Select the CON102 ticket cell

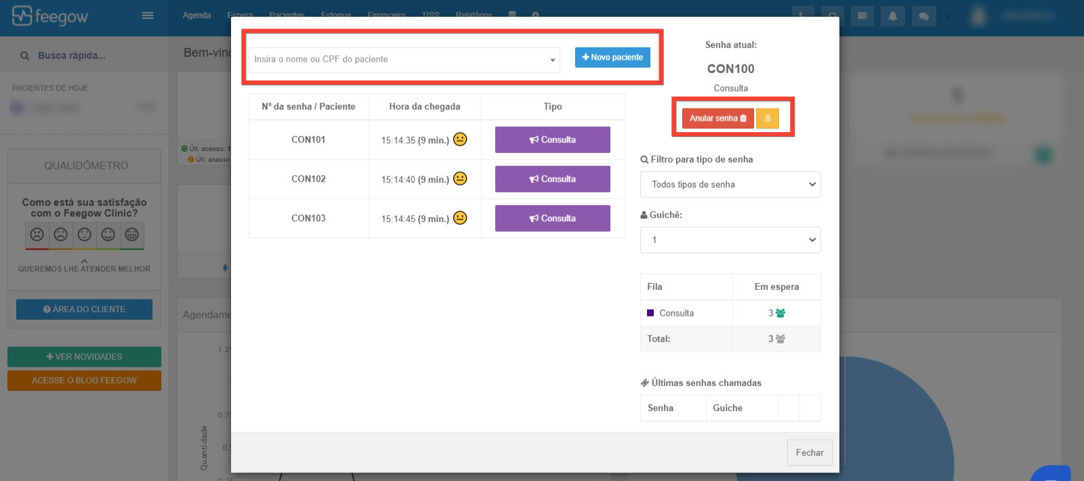coord(308,179)
